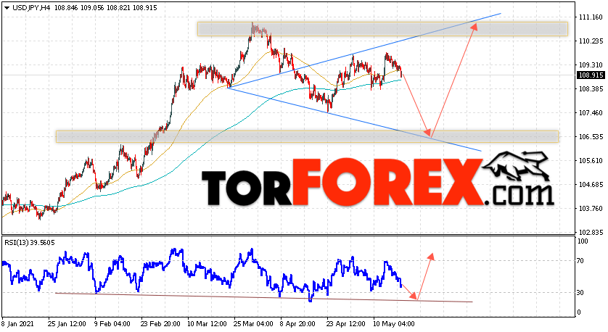Select the 25 Jan 12:00 time label
This screenshot has width=608, height=332.
pyautogui.click(x=67, y=323)
